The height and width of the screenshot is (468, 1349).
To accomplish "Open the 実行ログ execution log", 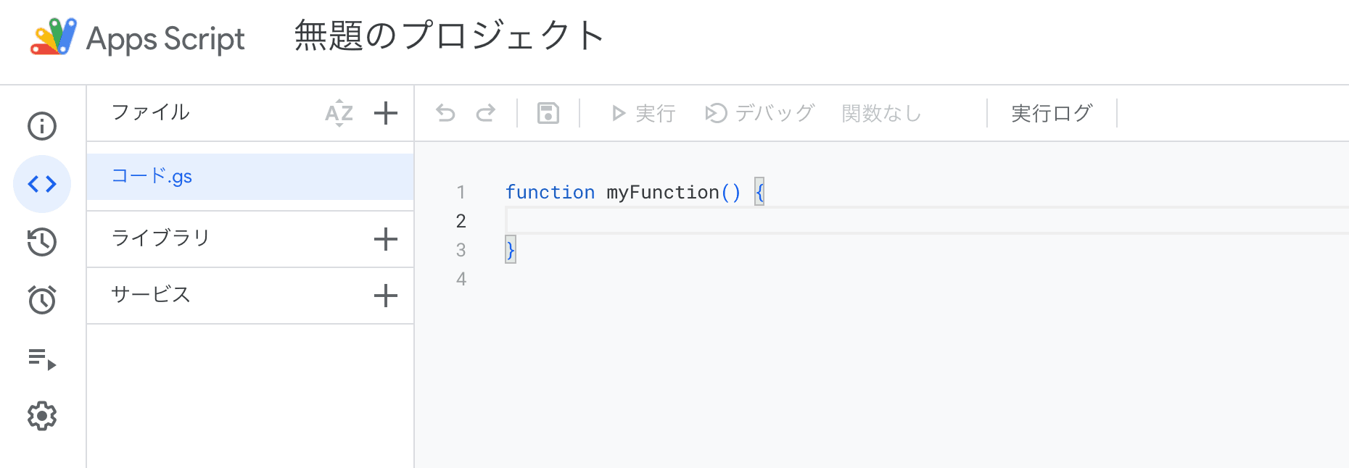I will (x=1052, y=113).
